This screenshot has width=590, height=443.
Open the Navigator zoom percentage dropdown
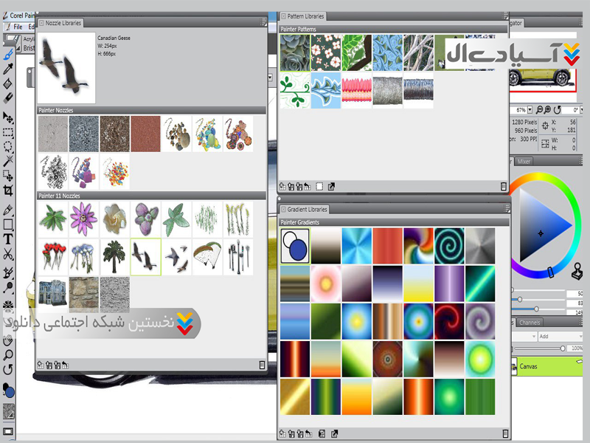click(x=530, y=110)
